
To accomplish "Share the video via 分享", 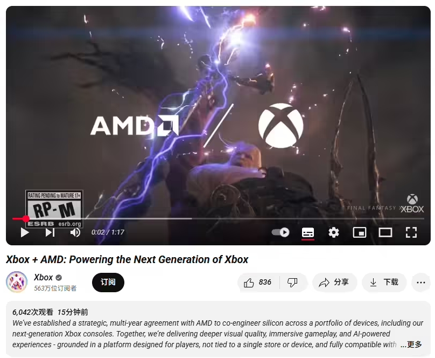I will [334, 283].
